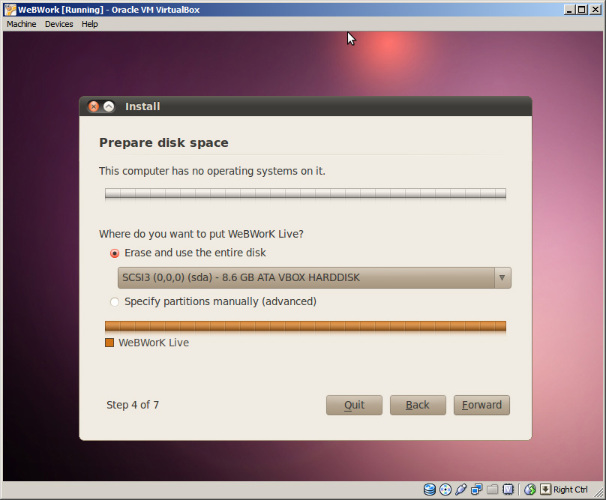The height and width of the screenshot is (500, 606).
Task: Click the network adapters status icon
Action: click(x=476, y=490)
